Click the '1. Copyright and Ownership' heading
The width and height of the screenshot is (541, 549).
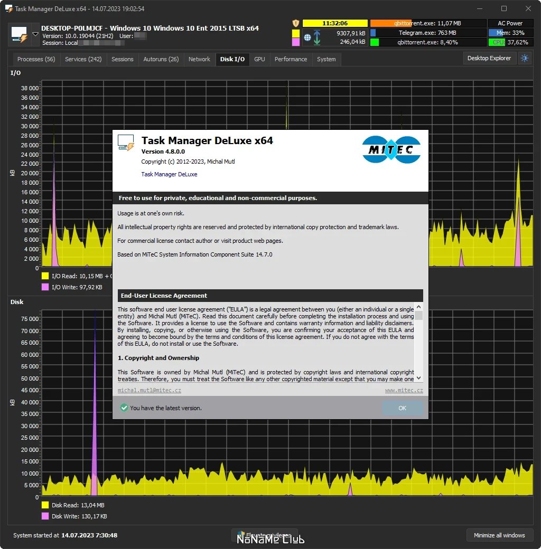(x=158, y=358)
